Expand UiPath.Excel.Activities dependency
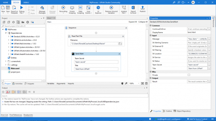Screen dimensions: 216x121 [x=9, y=40]
